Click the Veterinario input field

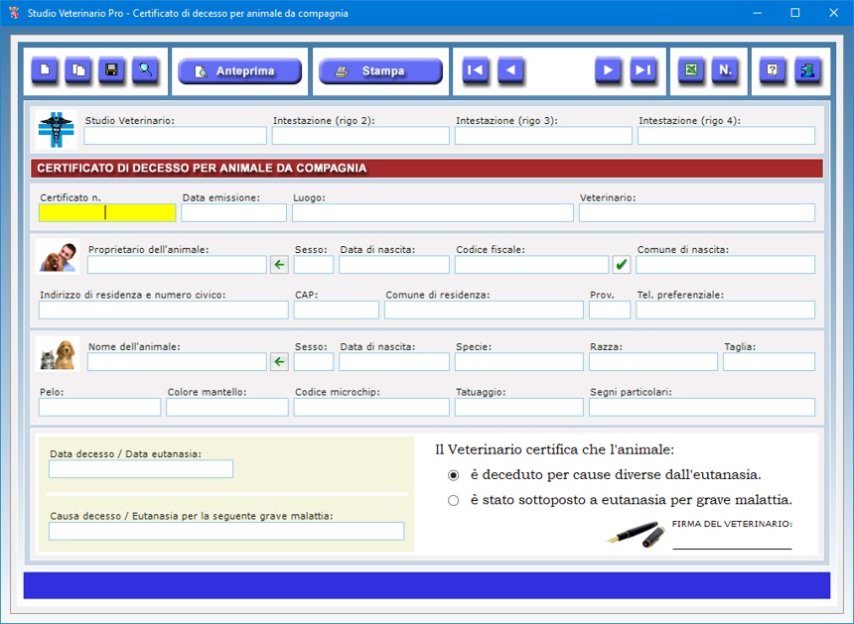pos(697,212)
